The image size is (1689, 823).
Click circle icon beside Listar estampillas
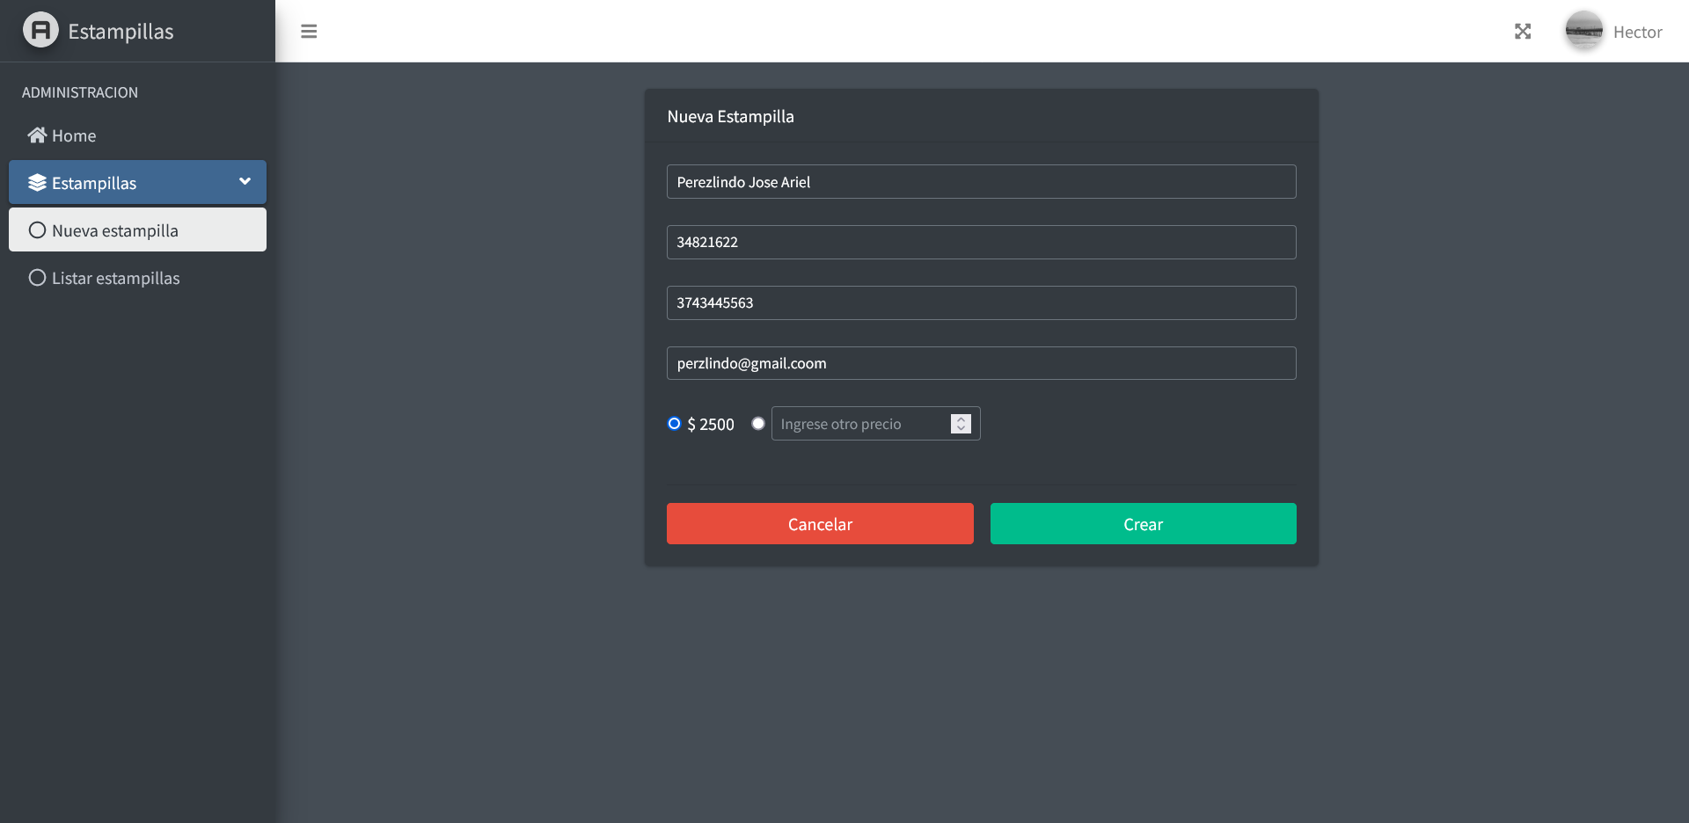(37, 278)
